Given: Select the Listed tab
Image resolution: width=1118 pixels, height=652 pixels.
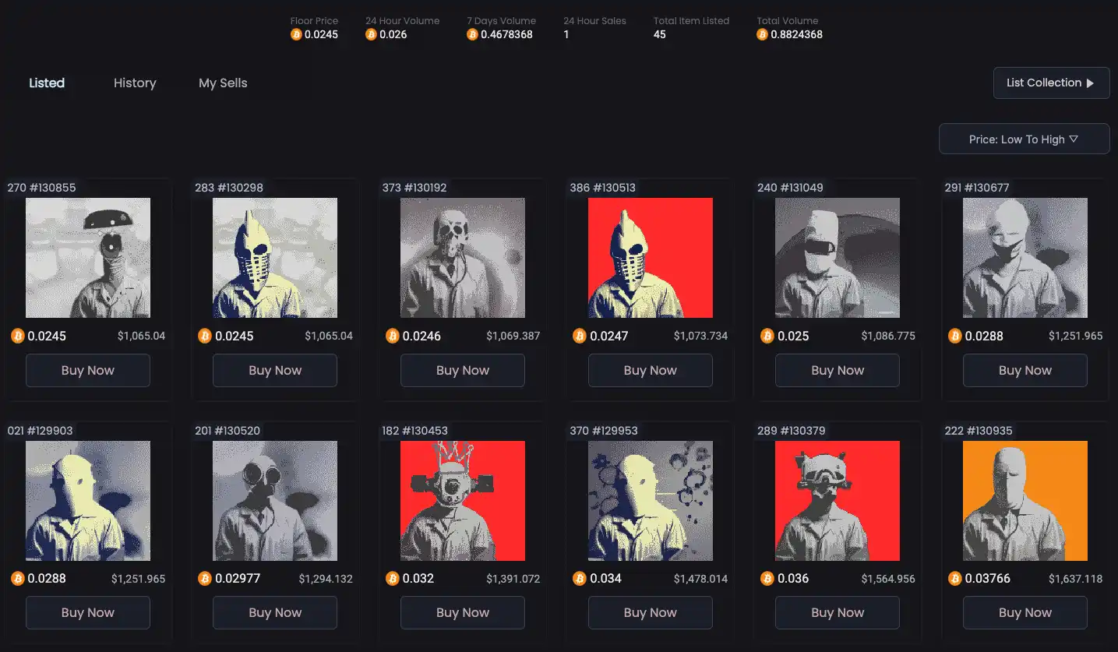Looking at the screenshot, I should [x=47, y=83].
